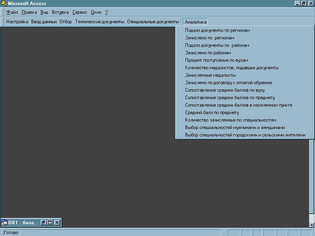This screenshot has width=315, height=236.
Task: Click the scrollbar down arrow
Action: tap(311, 225)
